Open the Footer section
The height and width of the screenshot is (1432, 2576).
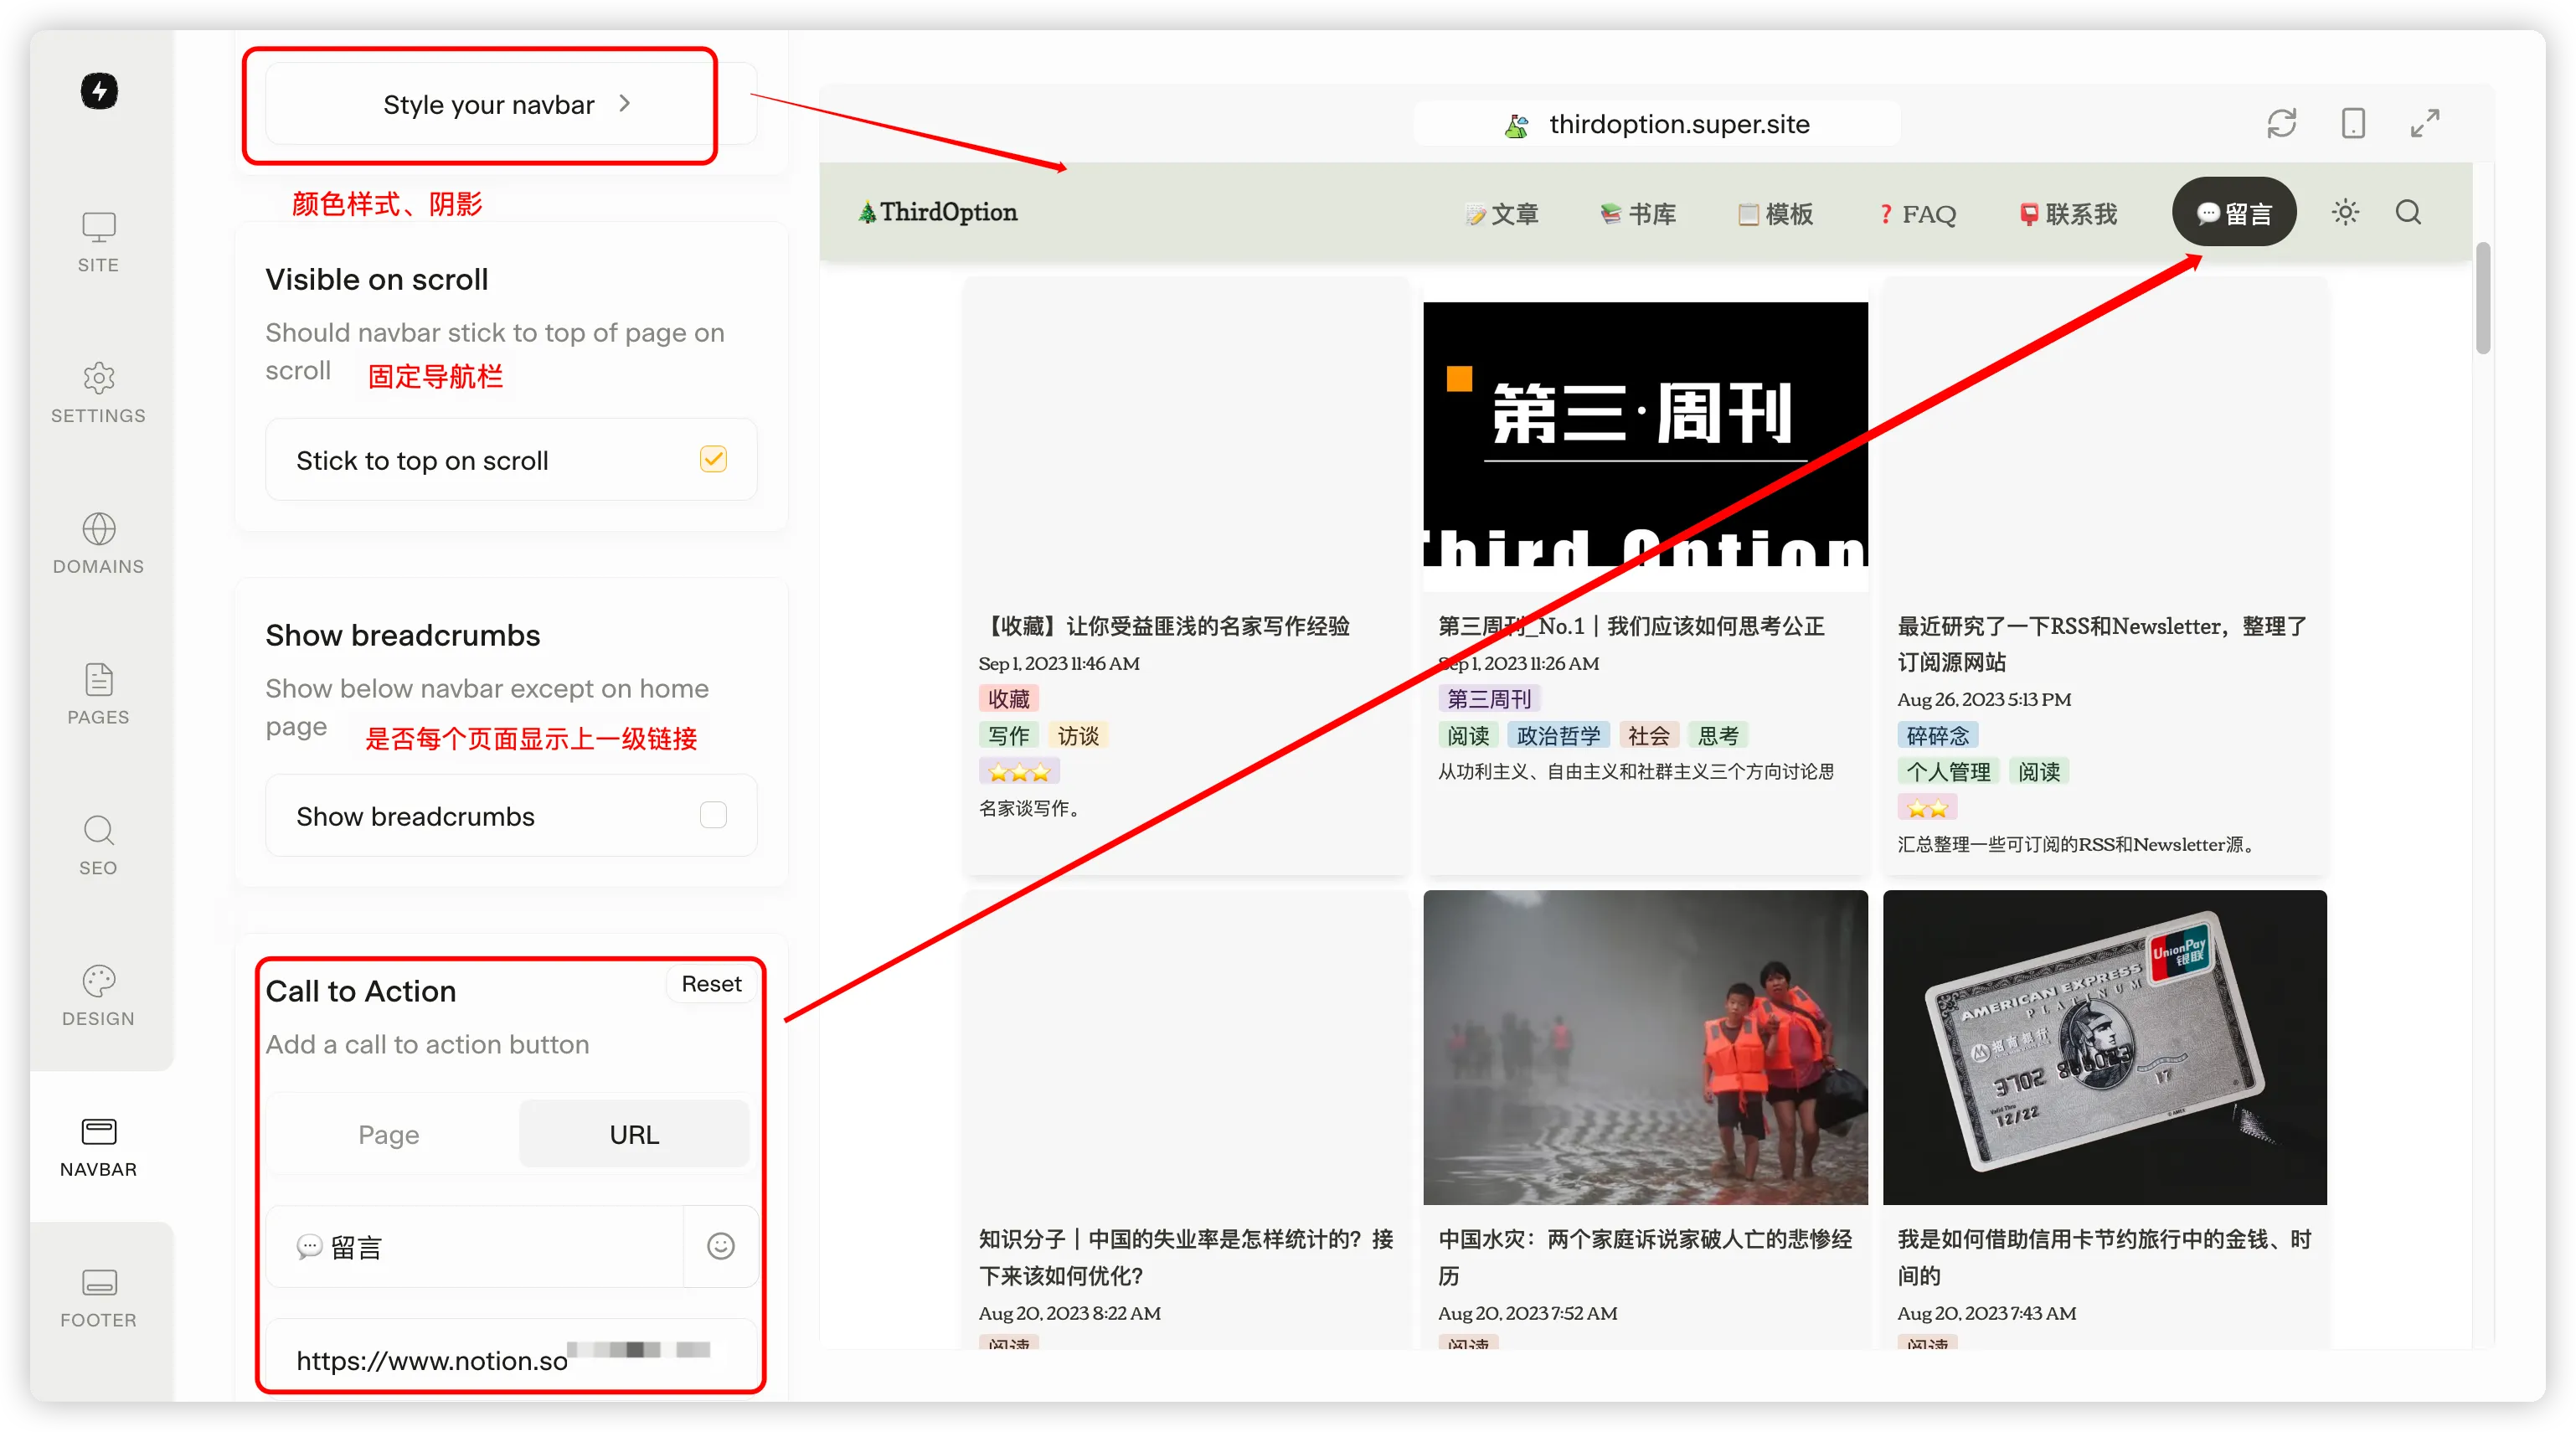point(98,1297)
